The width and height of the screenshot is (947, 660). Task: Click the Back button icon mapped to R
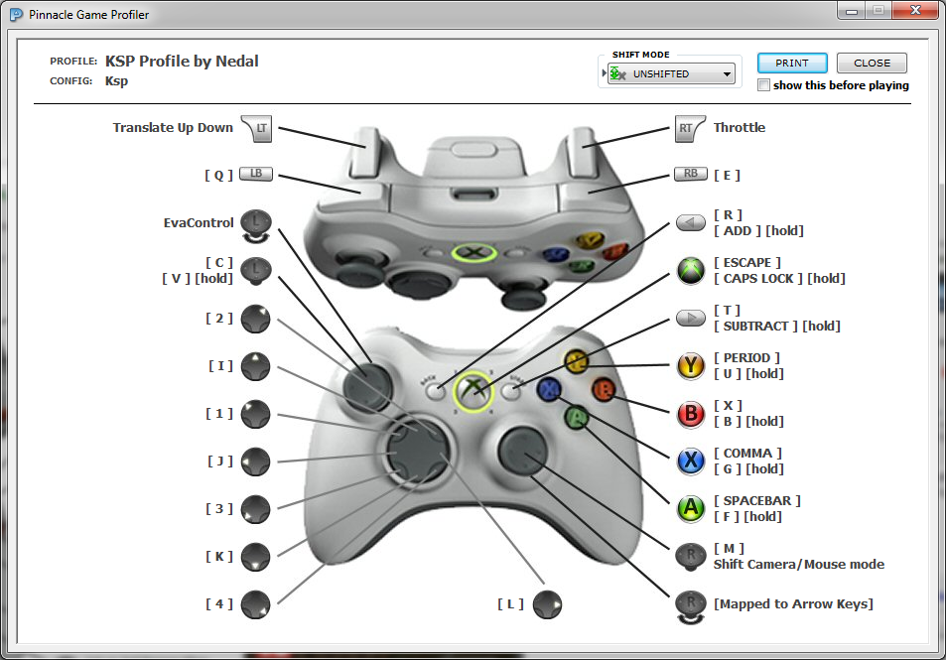click(x=690, y=223)
